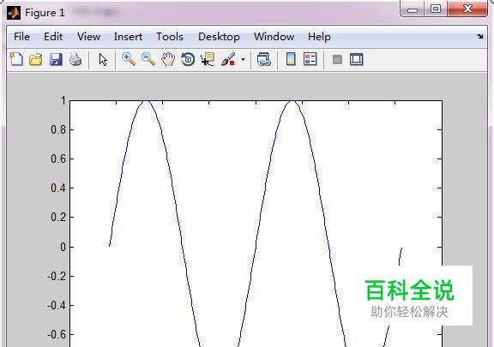Open the File menu
Image resolution: width=494 pixels, height=347 pixels.
pos(21,37)
